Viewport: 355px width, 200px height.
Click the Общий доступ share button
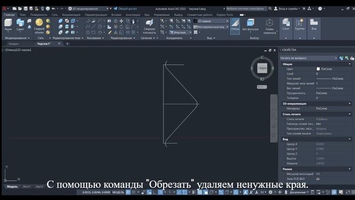(125, 9)
